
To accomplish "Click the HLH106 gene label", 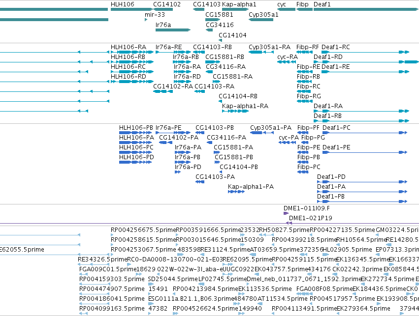I will pos(123,4).
